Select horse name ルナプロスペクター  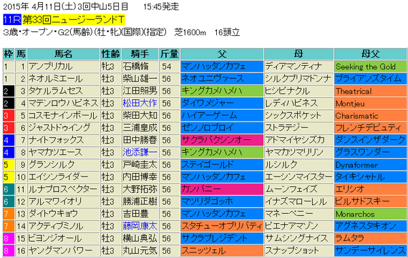63,189
